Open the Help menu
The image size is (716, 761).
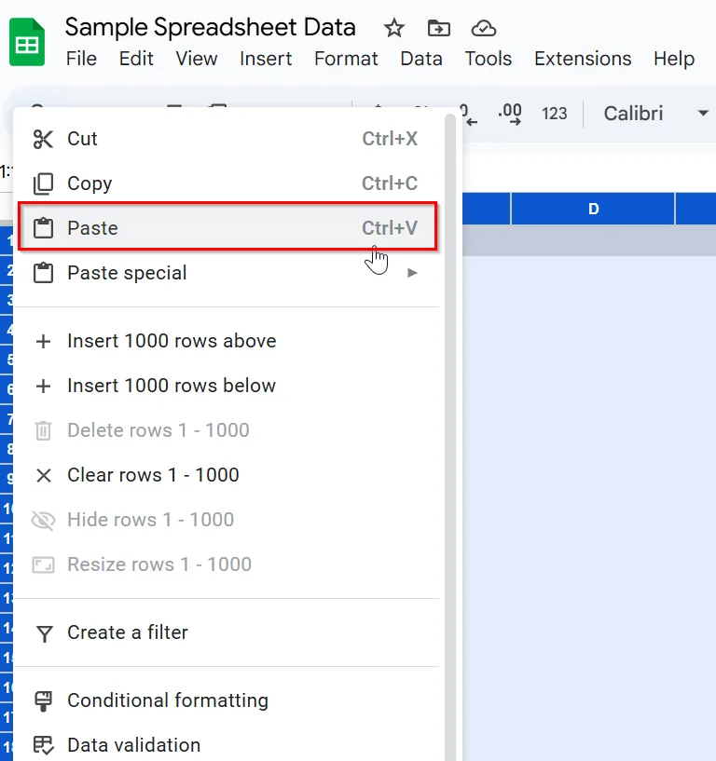[x=674, y=59]
